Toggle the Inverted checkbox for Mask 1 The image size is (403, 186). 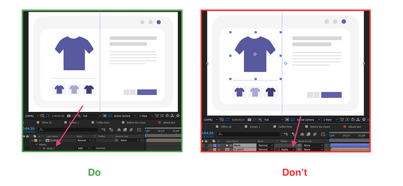[x=94, y=148]
